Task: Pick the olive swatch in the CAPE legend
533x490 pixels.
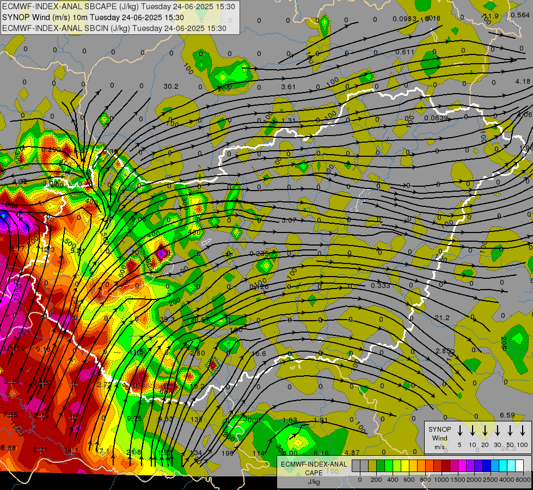Action: (x=372, y=466)
